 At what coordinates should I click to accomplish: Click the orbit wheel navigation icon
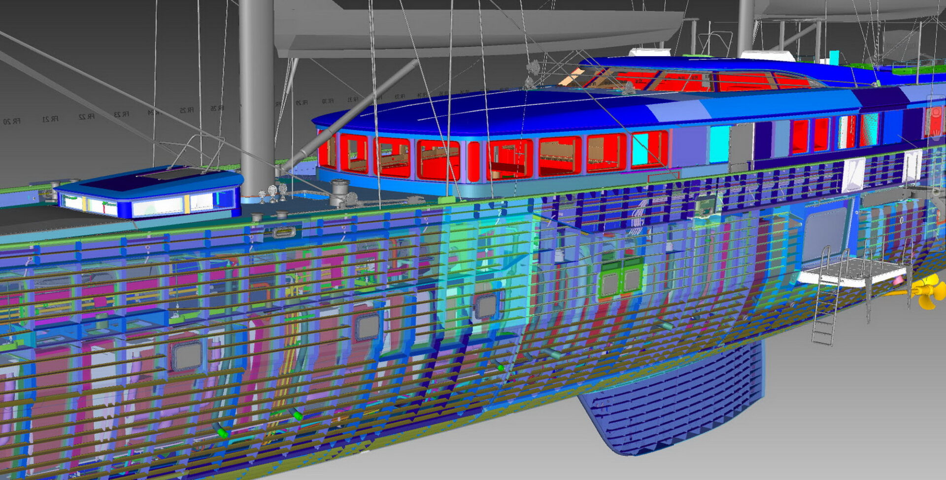coord(936,113)
